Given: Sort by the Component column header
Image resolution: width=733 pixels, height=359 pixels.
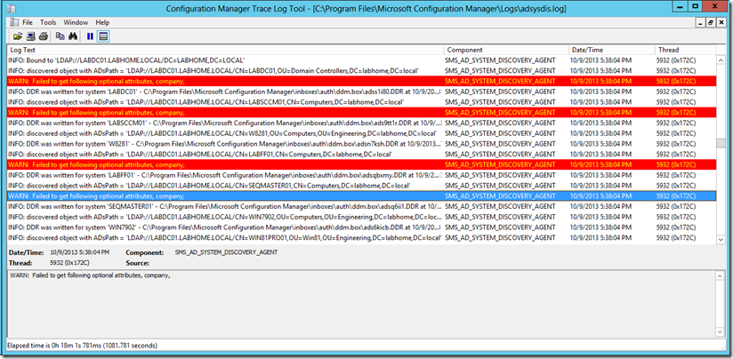Looking at the screenshot, I should click(x=506, y=50).
